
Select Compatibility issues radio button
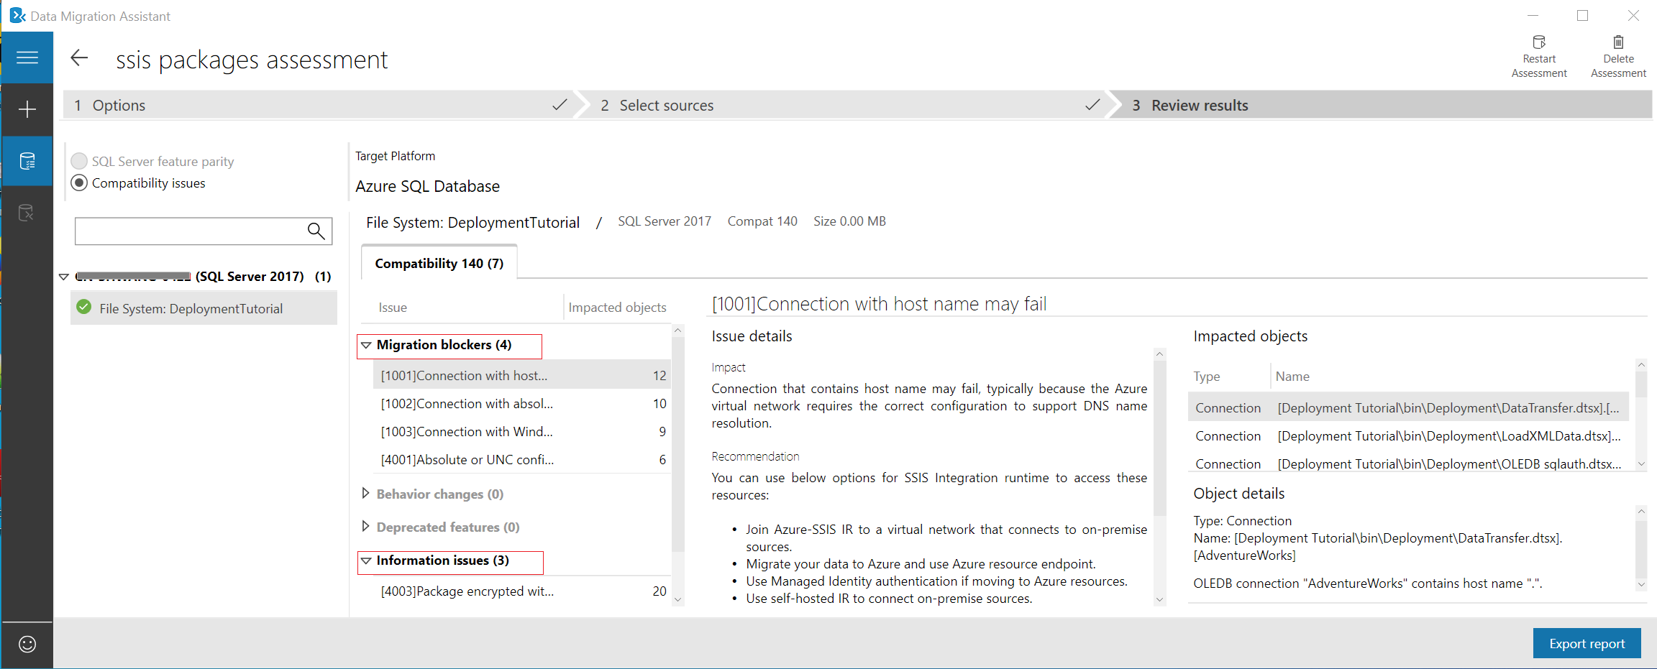coord(79,183)
